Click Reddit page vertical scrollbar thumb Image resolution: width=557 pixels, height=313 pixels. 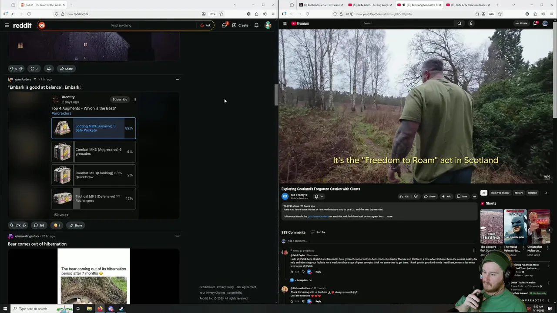(276, 95)
